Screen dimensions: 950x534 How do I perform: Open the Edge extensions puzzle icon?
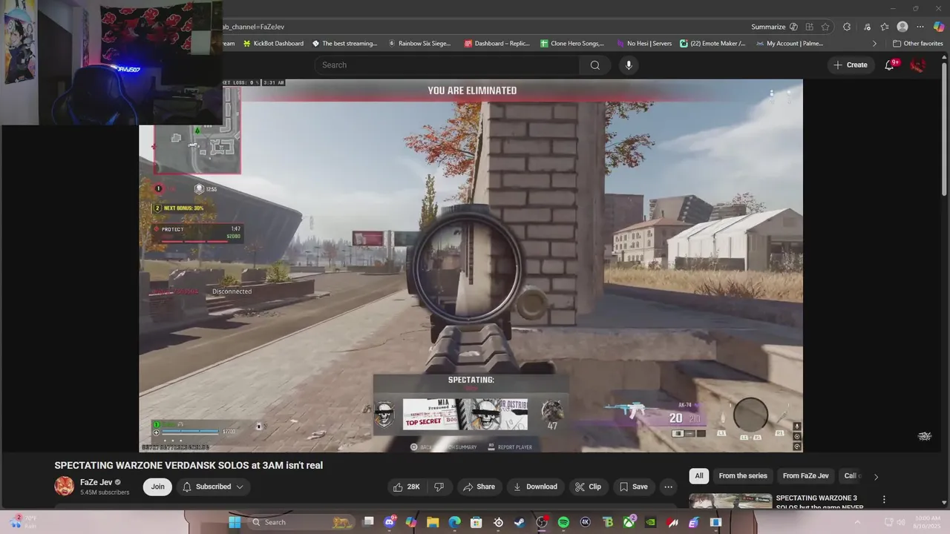(x=847, y=27)
